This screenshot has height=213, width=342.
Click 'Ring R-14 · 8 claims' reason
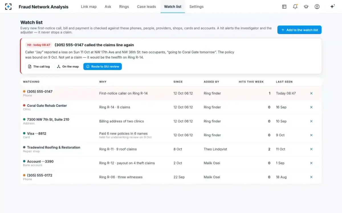115,107
